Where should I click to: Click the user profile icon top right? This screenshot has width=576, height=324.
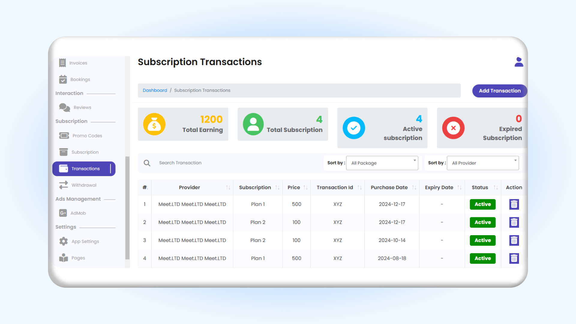point(519,62)
